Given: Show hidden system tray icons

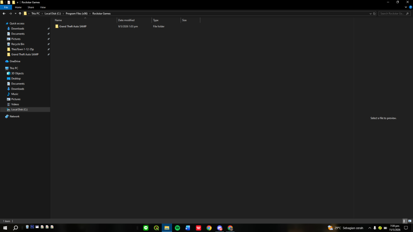Looking at the screenshot, I should coord(370,228).
